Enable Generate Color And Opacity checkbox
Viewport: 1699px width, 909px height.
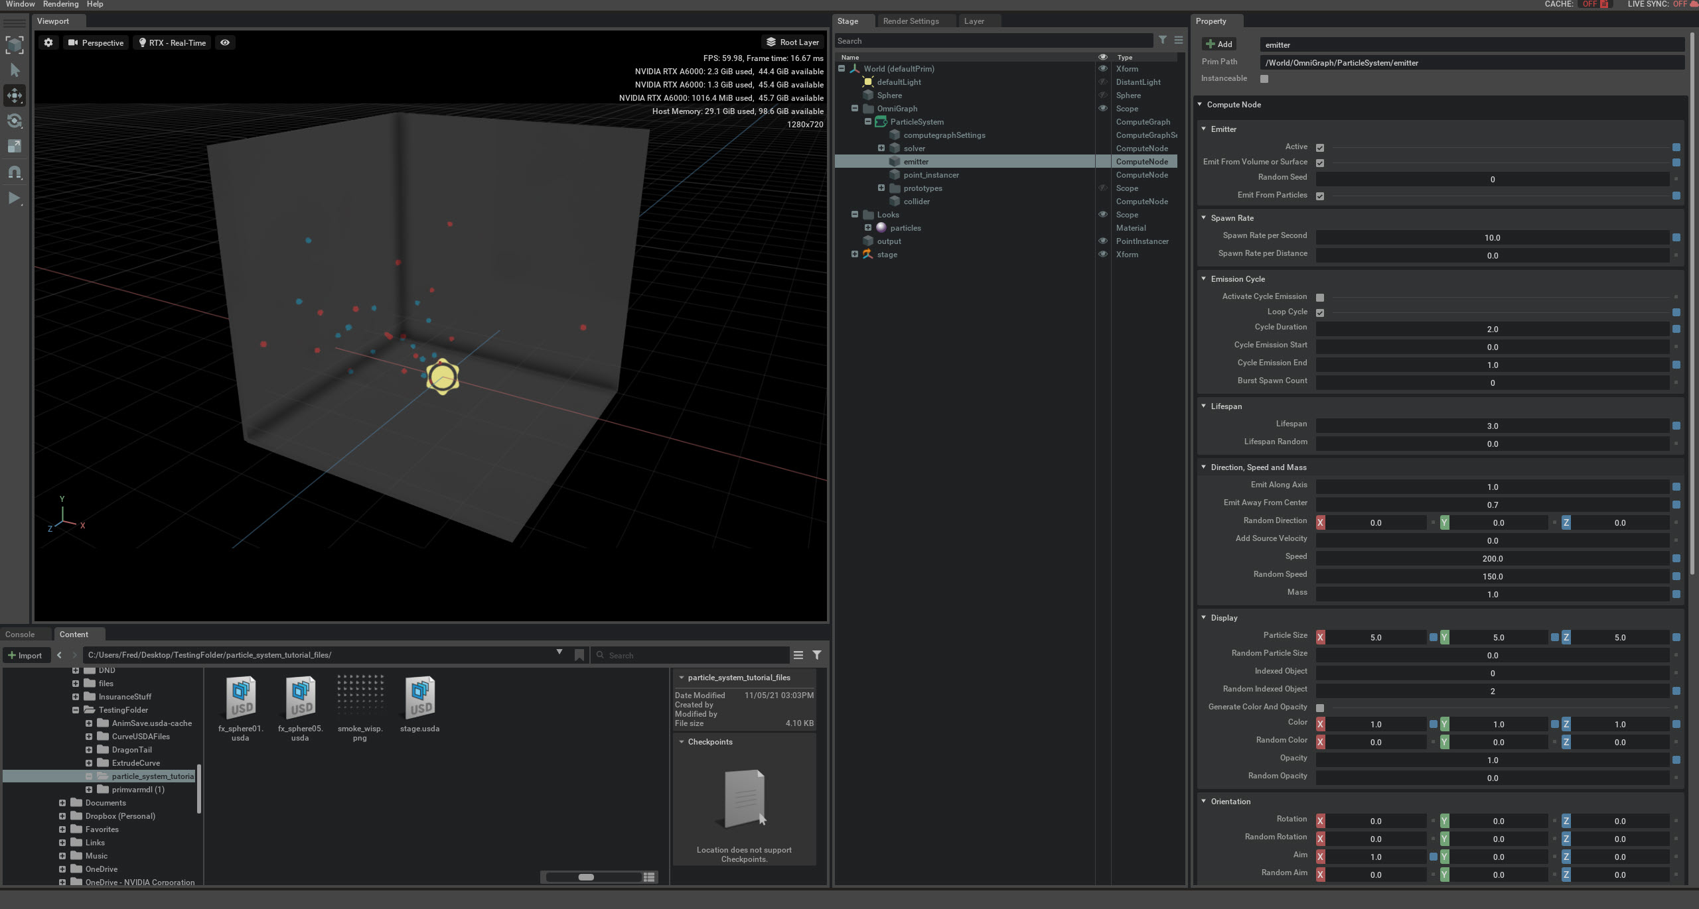click(1320, 708)
